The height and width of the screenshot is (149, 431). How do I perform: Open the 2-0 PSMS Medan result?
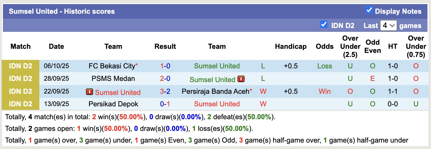[165, 79]
